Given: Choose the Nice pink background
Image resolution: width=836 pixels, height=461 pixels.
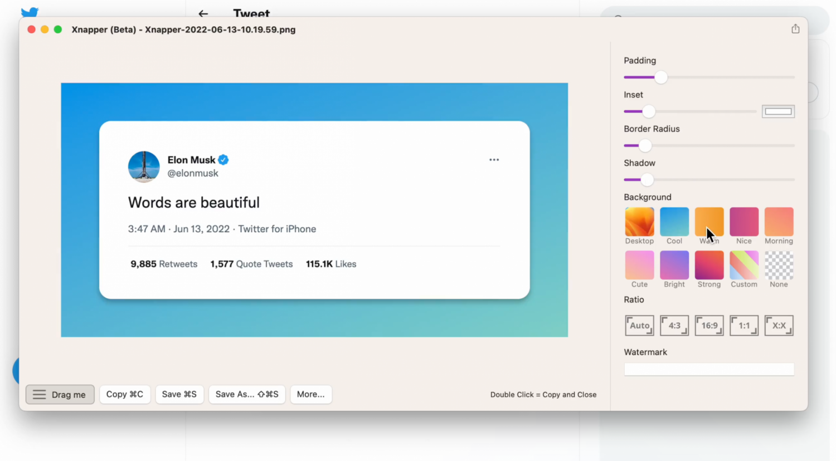Looking at the screenshot, I should point(744,222).
